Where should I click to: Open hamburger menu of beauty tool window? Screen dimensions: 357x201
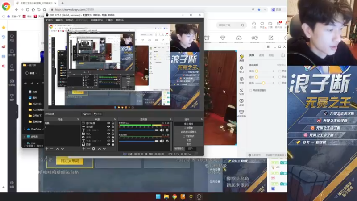[x=268, y=47]
